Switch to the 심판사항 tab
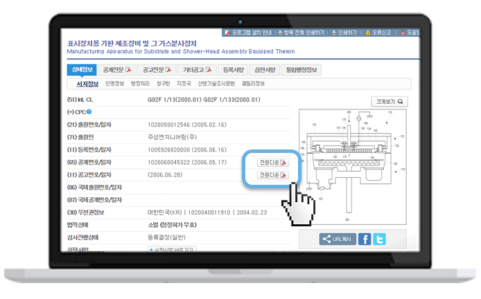 point(265,70)
